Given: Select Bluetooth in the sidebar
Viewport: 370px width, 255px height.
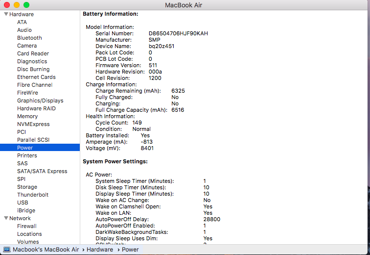Looking at the screenshot, I should [x=29, y=38].
